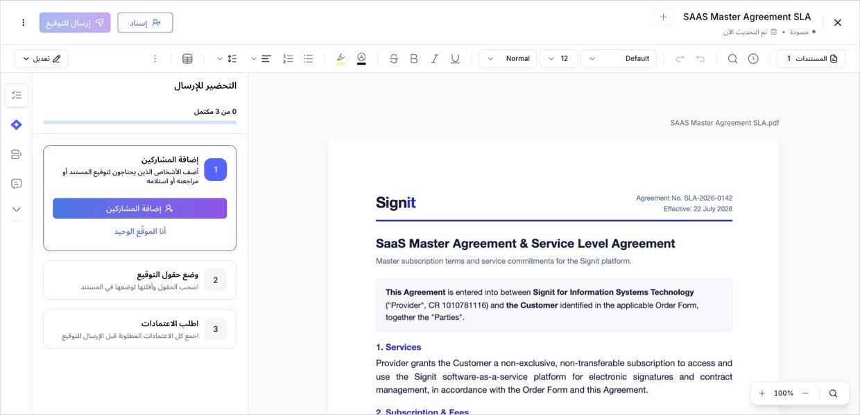This screenshot has width=860, height=415.
Task: Open the AI assistant diamond icon
Action: click(x=17, y=125)
